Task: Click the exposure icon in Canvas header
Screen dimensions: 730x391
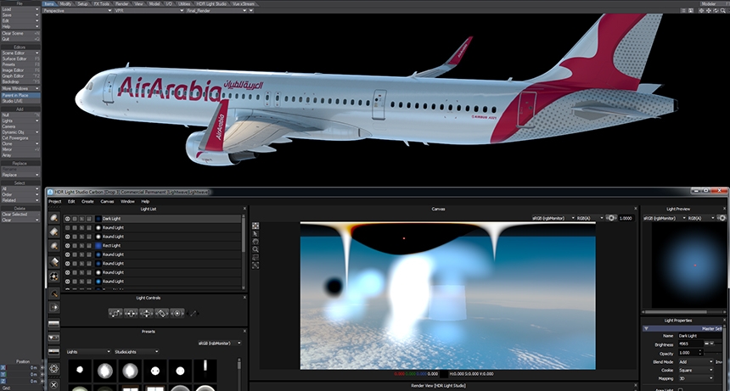Action: tap(611, 218)
